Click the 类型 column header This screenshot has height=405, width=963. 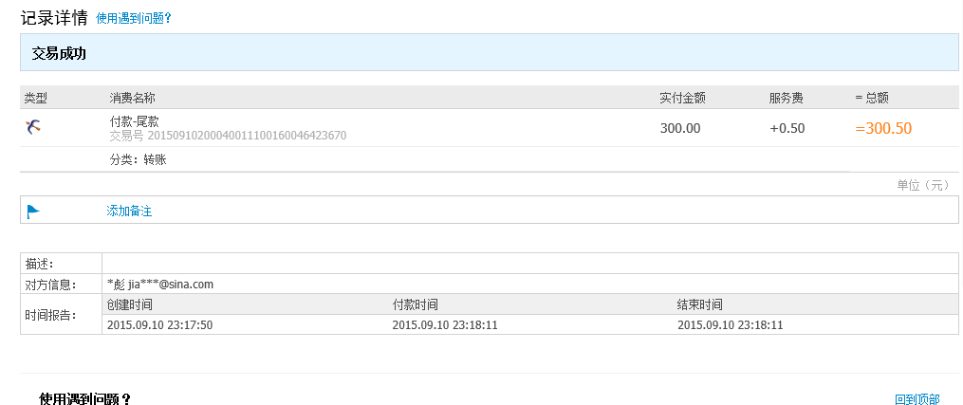(x=36, y=98)
